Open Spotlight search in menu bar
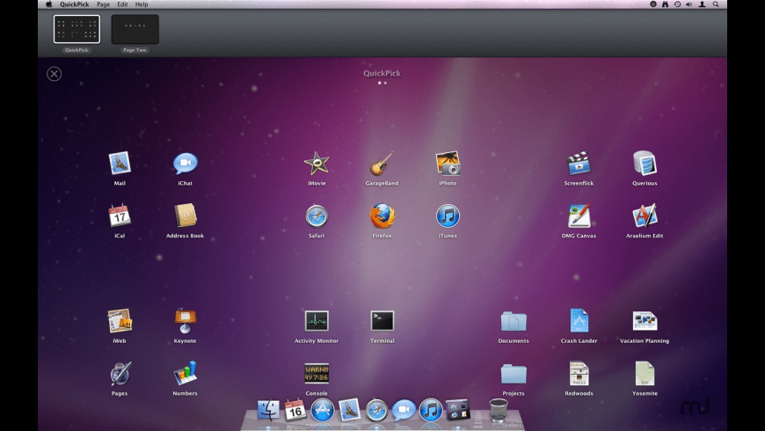Viewport: 765px width, 431px height. [716, 4]
